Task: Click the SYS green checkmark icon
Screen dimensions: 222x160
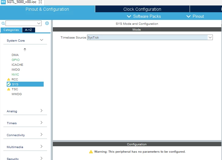Action: coord(9,84)
